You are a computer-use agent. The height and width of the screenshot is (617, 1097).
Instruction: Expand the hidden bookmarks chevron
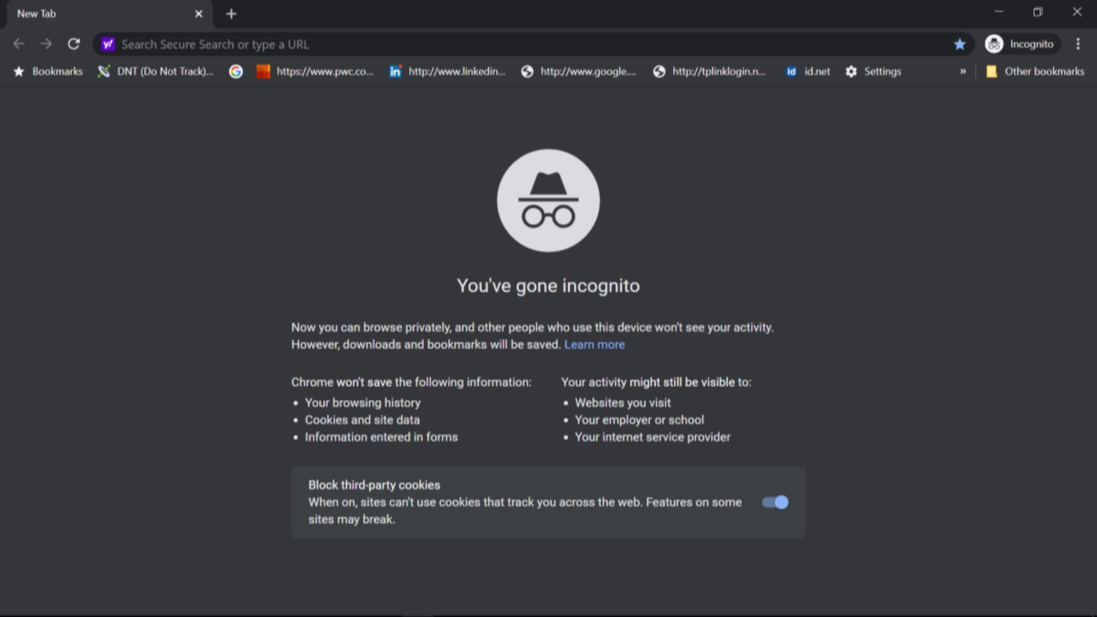point(964,71)
